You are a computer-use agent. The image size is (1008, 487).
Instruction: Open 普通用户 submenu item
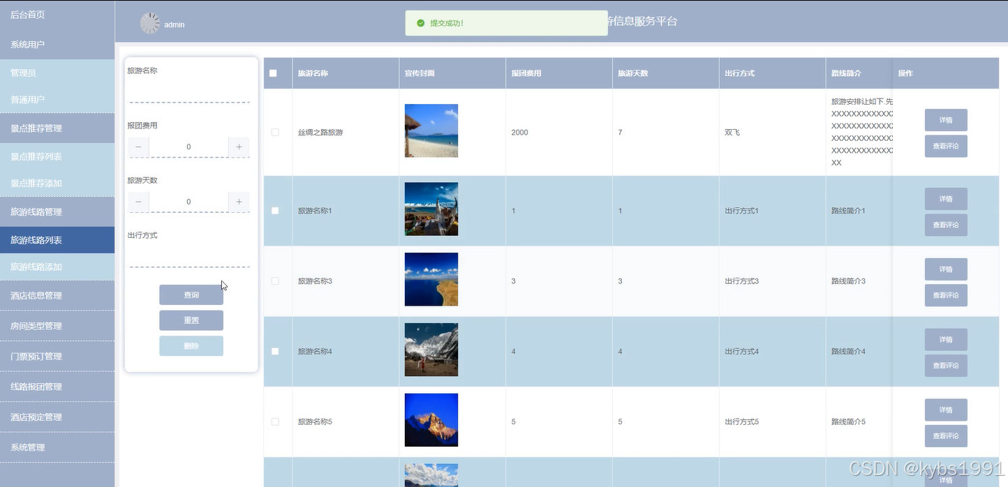(57, 100)
